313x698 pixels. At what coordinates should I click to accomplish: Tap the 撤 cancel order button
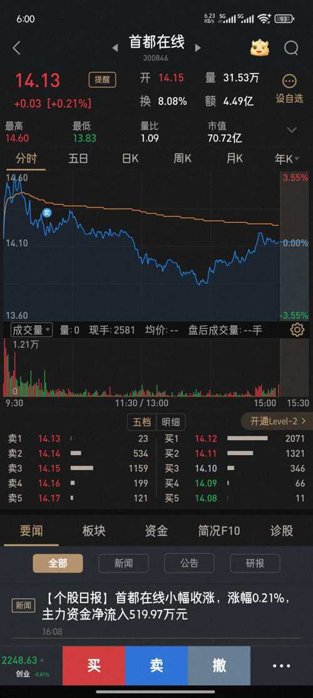point(219,666)
